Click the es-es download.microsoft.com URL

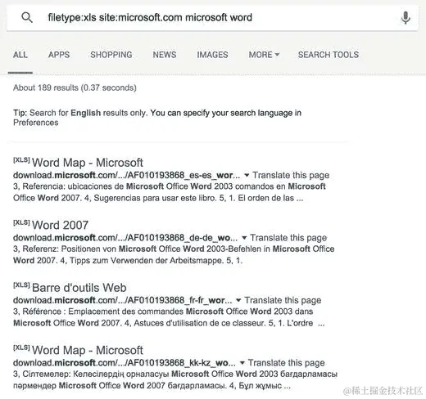pyautogui.click(x=127, y=175)
